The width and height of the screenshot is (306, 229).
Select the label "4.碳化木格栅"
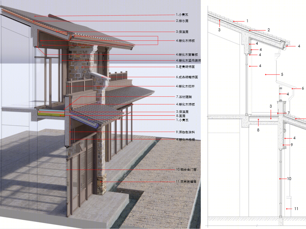[x=185, y=140]
